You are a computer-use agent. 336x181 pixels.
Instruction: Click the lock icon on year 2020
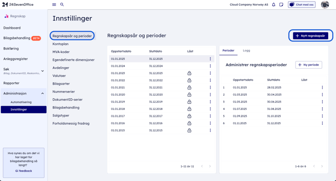189,94
